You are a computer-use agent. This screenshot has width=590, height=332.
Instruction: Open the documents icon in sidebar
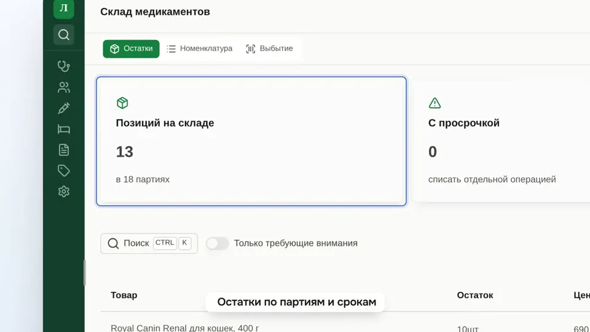coord(63,150)
